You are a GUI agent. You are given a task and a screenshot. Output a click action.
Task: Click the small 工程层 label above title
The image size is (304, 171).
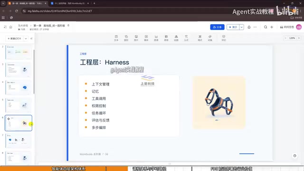(x=83, y=54)
